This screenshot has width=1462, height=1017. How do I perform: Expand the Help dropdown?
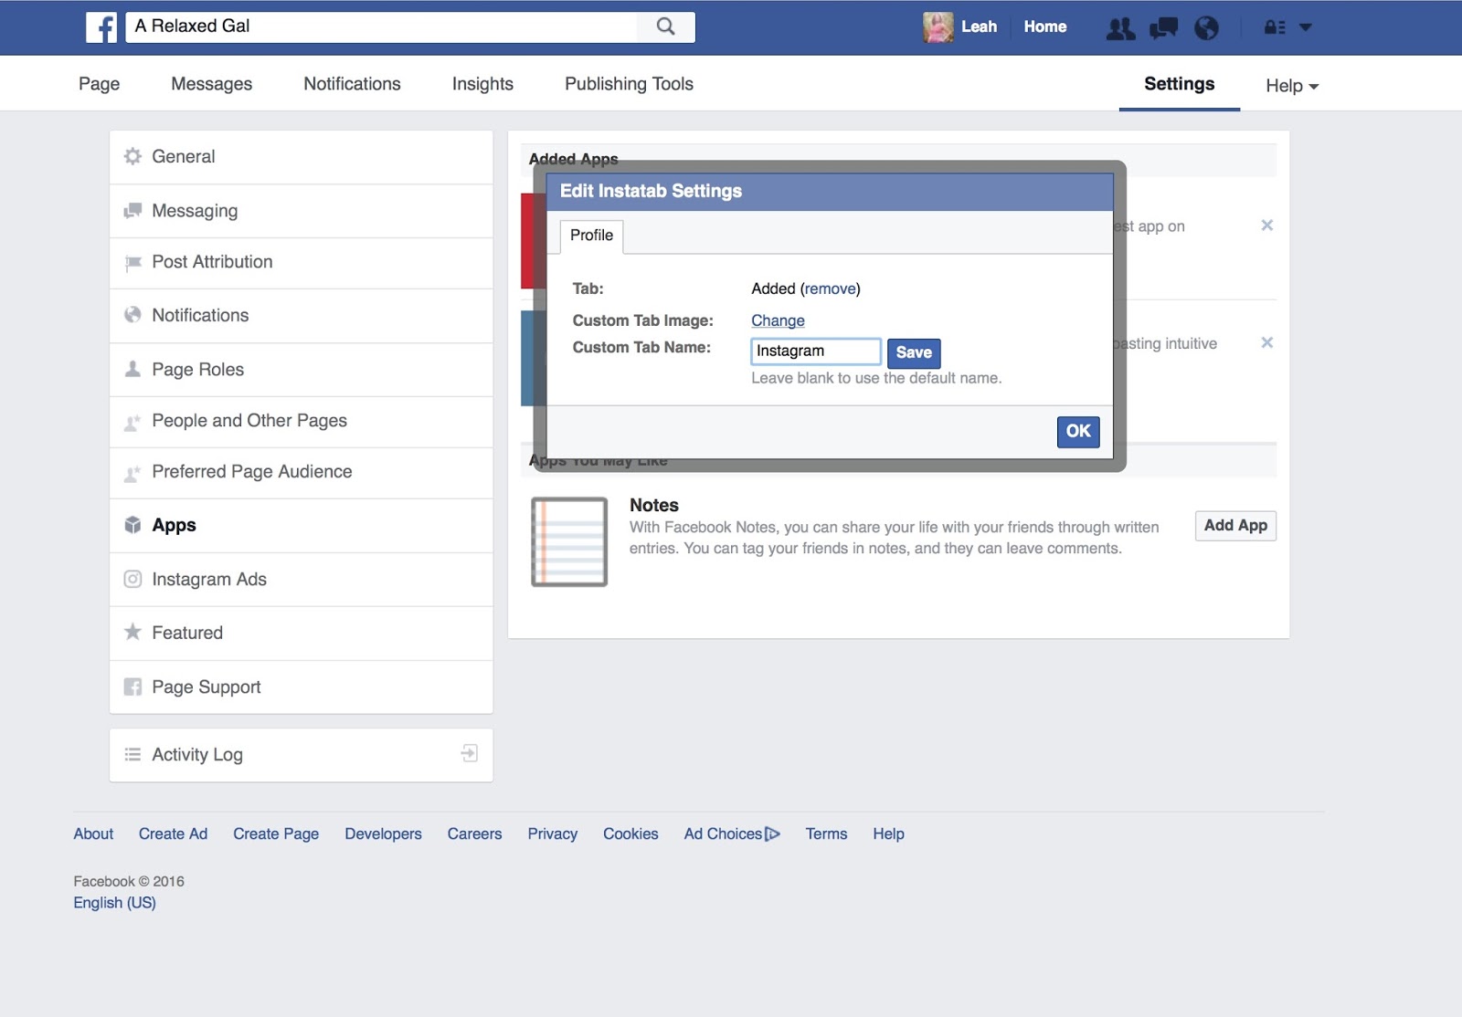pyautogui.click(x=1292, y=86)
